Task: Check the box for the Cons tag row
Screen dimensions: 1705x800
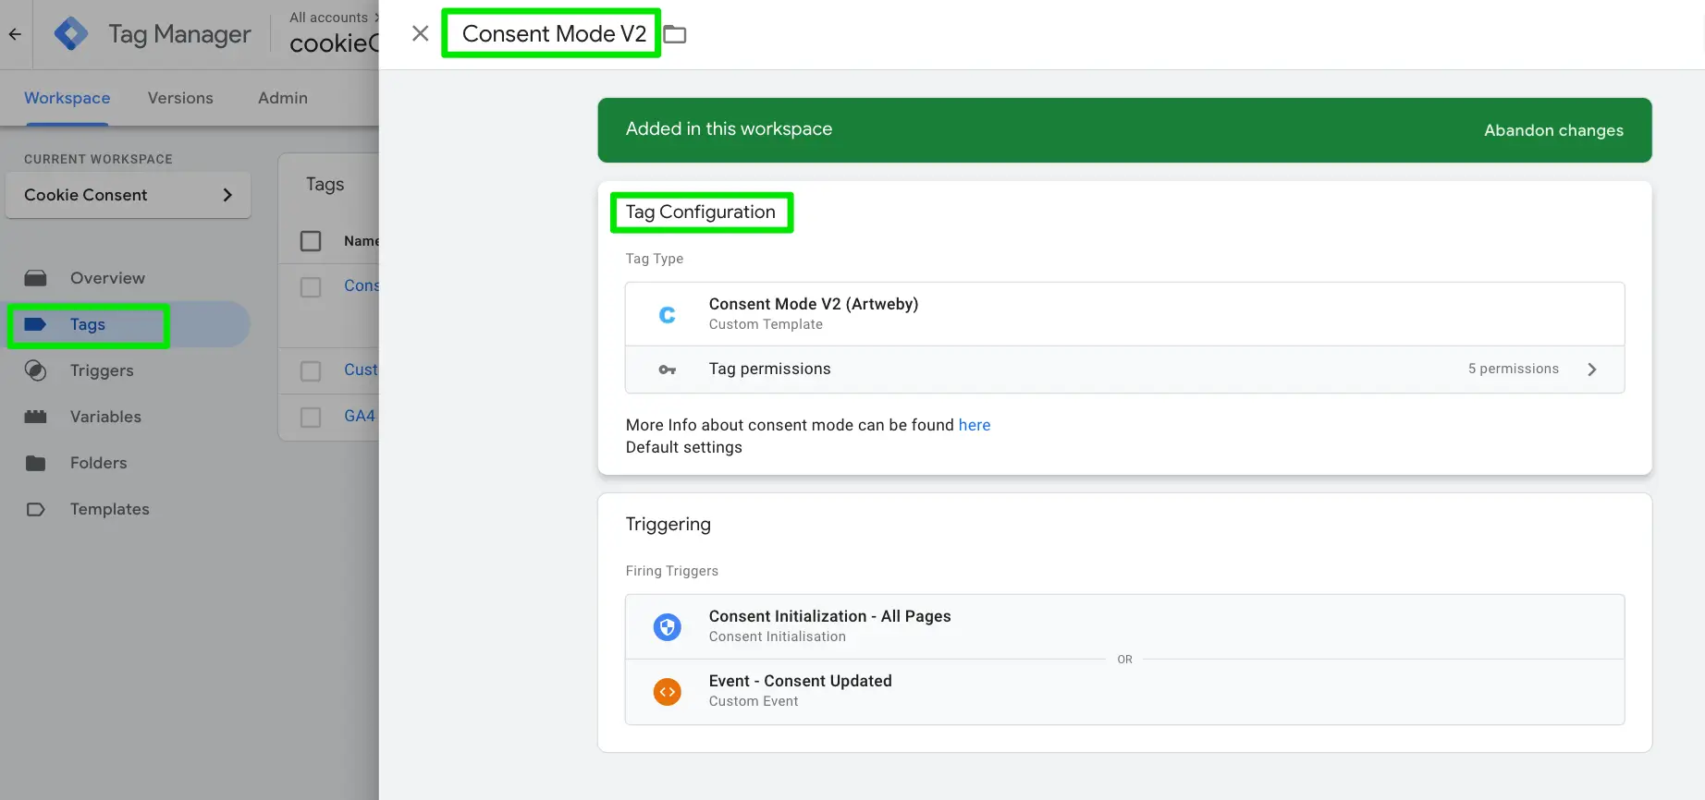Action: 311,287
